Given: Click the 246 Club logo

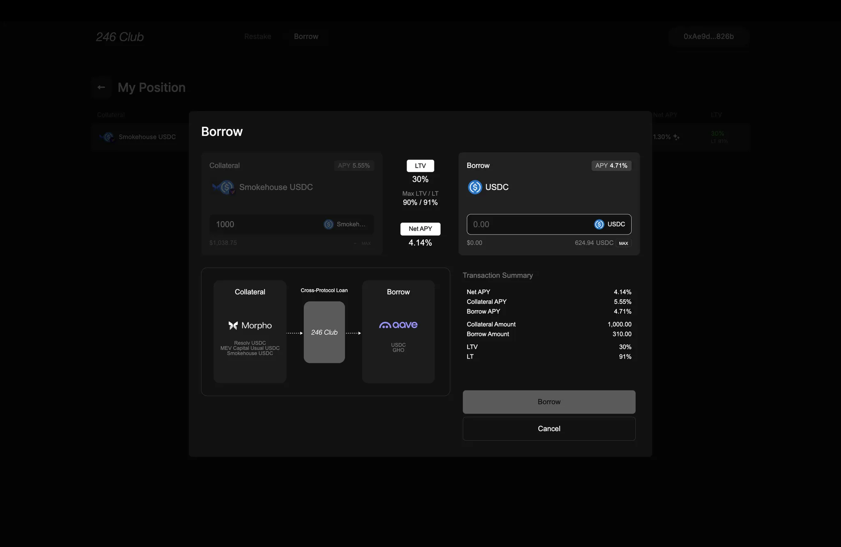Looking at the screenshot, I should [119, 37].
